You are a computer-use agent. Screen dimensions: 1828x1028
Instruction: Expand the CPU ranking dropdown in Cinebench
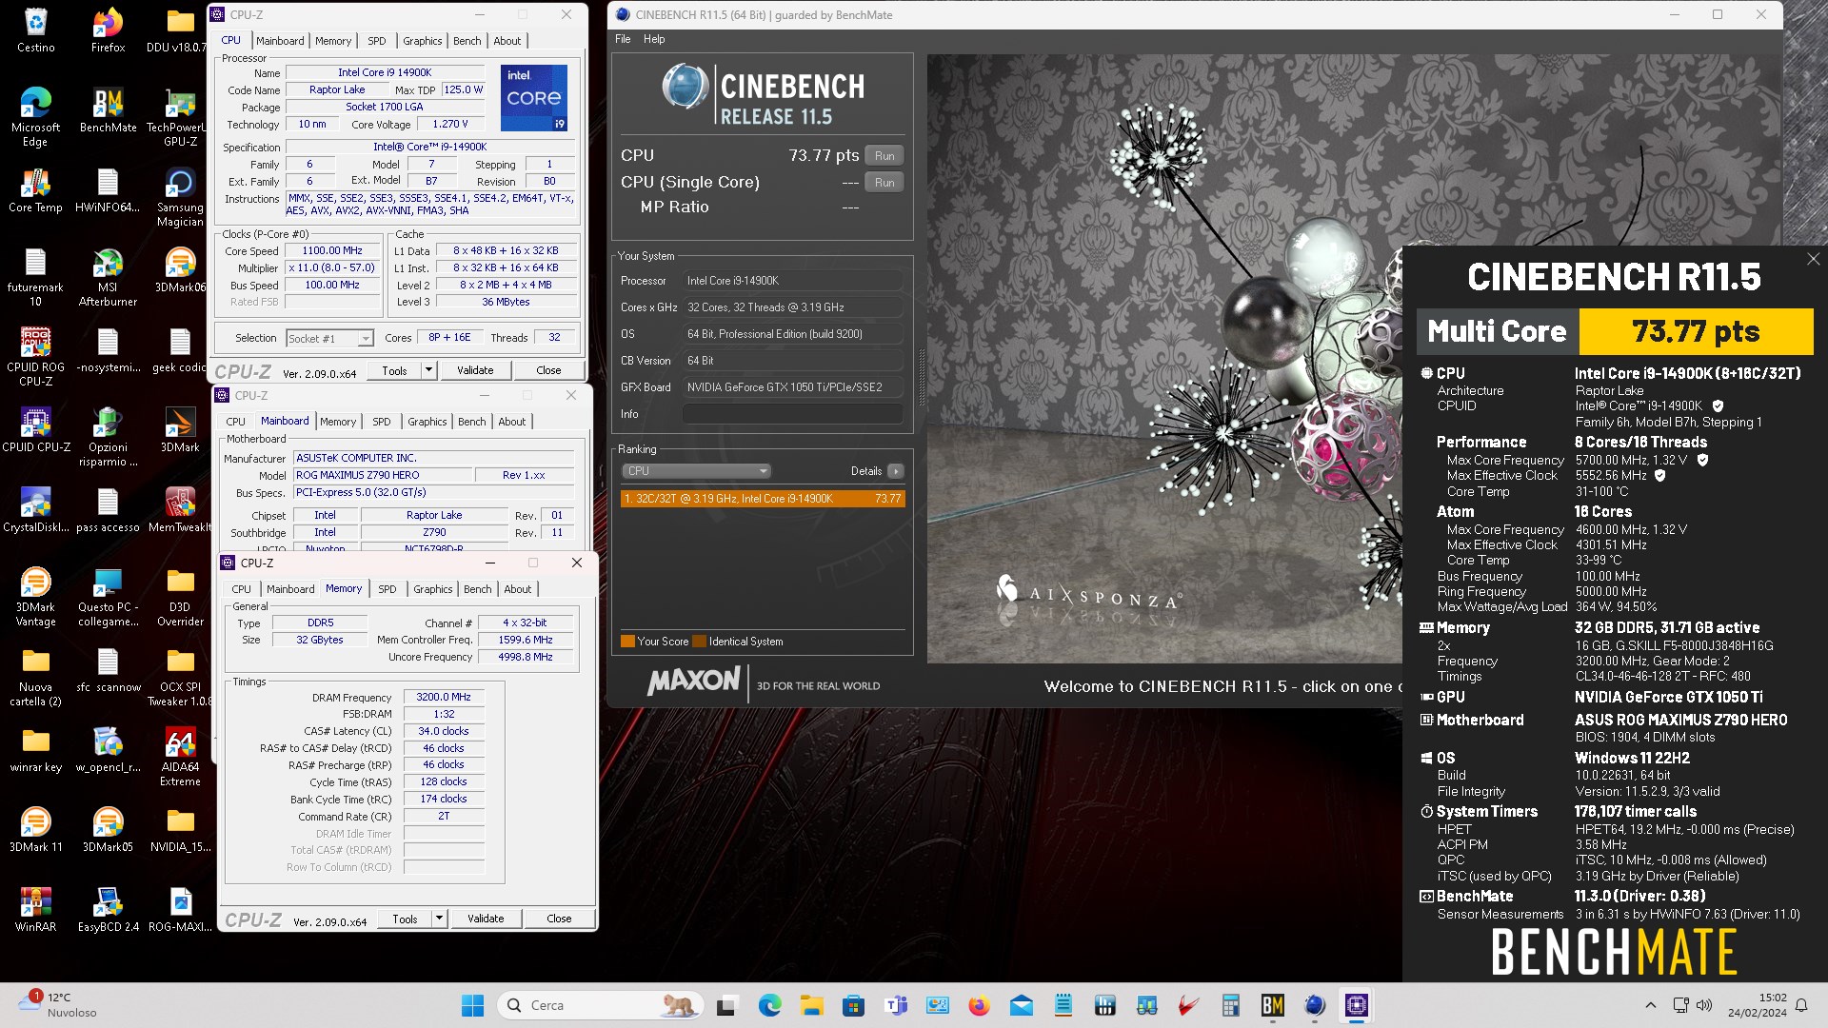pos(696,471)
